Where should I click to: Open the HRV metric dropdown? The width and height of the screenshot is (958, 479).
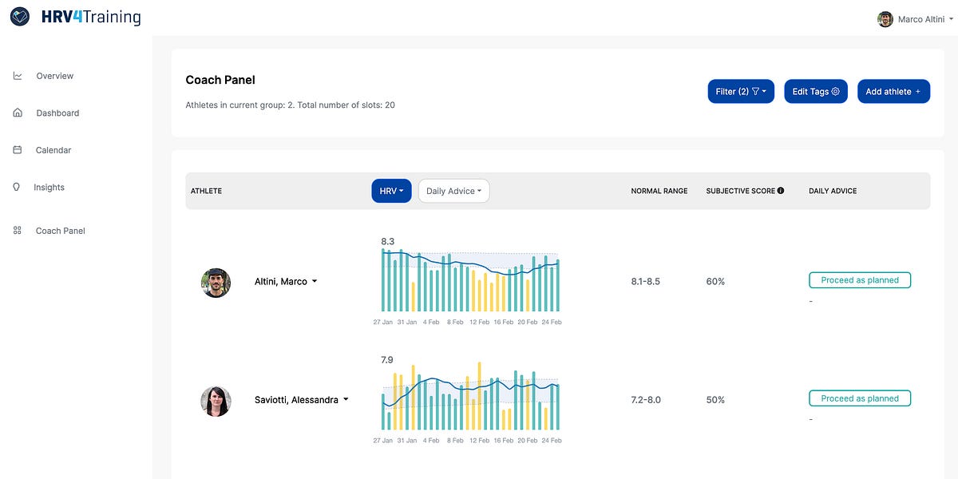pyautogui.click(x=391, y=191)
